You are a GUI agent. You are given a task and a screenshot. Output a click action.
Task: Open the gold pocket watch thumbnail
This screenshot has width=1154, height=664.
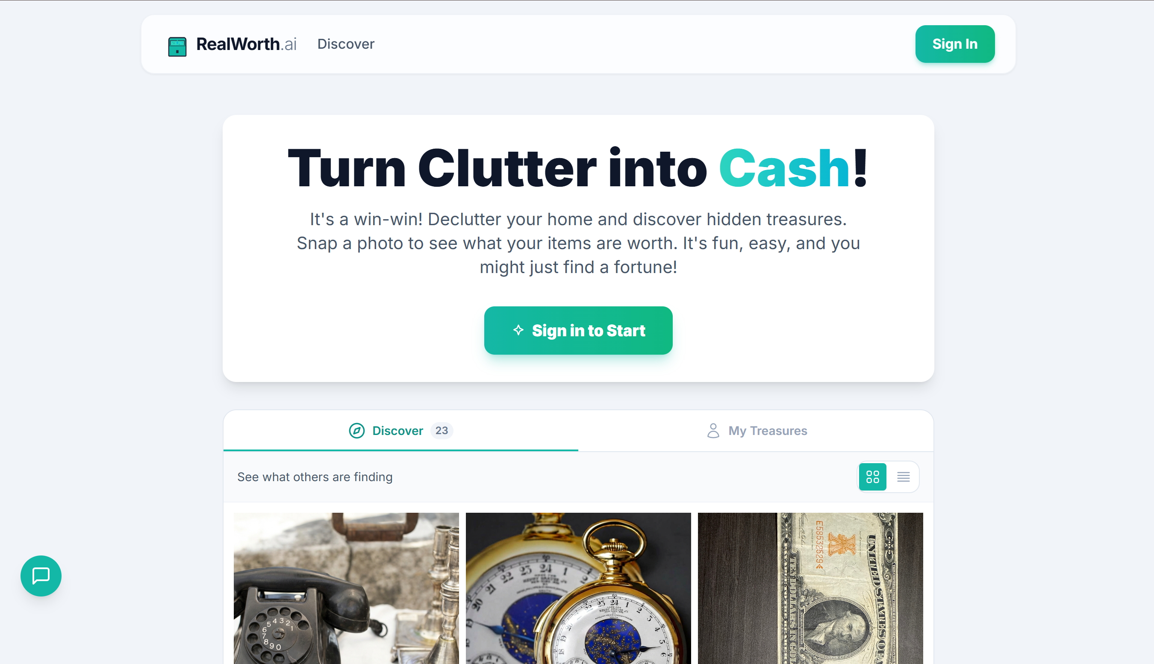pos(578,588)
